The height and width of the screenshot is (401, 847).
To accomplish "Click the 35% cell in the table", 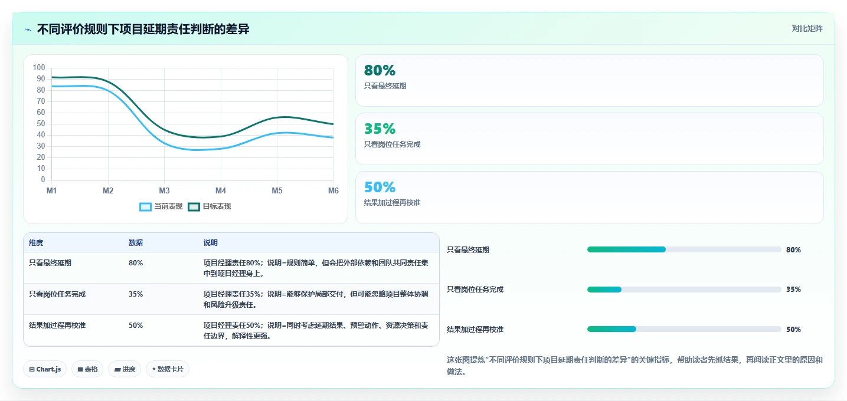I will coord(136,294).
